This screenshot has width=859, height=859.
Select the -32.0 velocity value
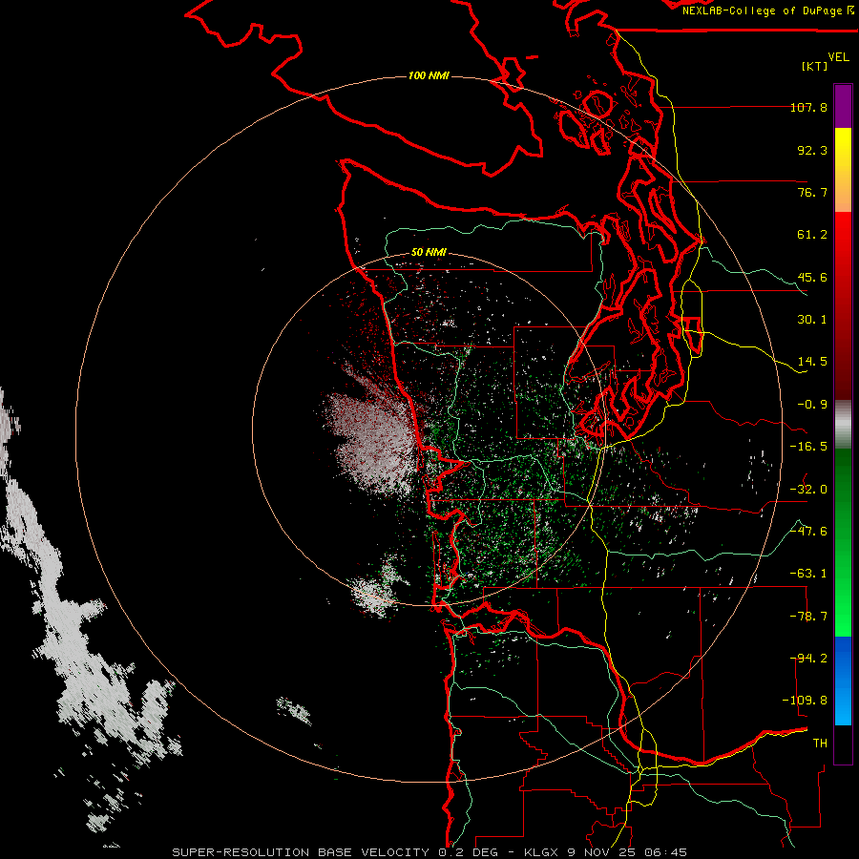(x=808, y=490)
